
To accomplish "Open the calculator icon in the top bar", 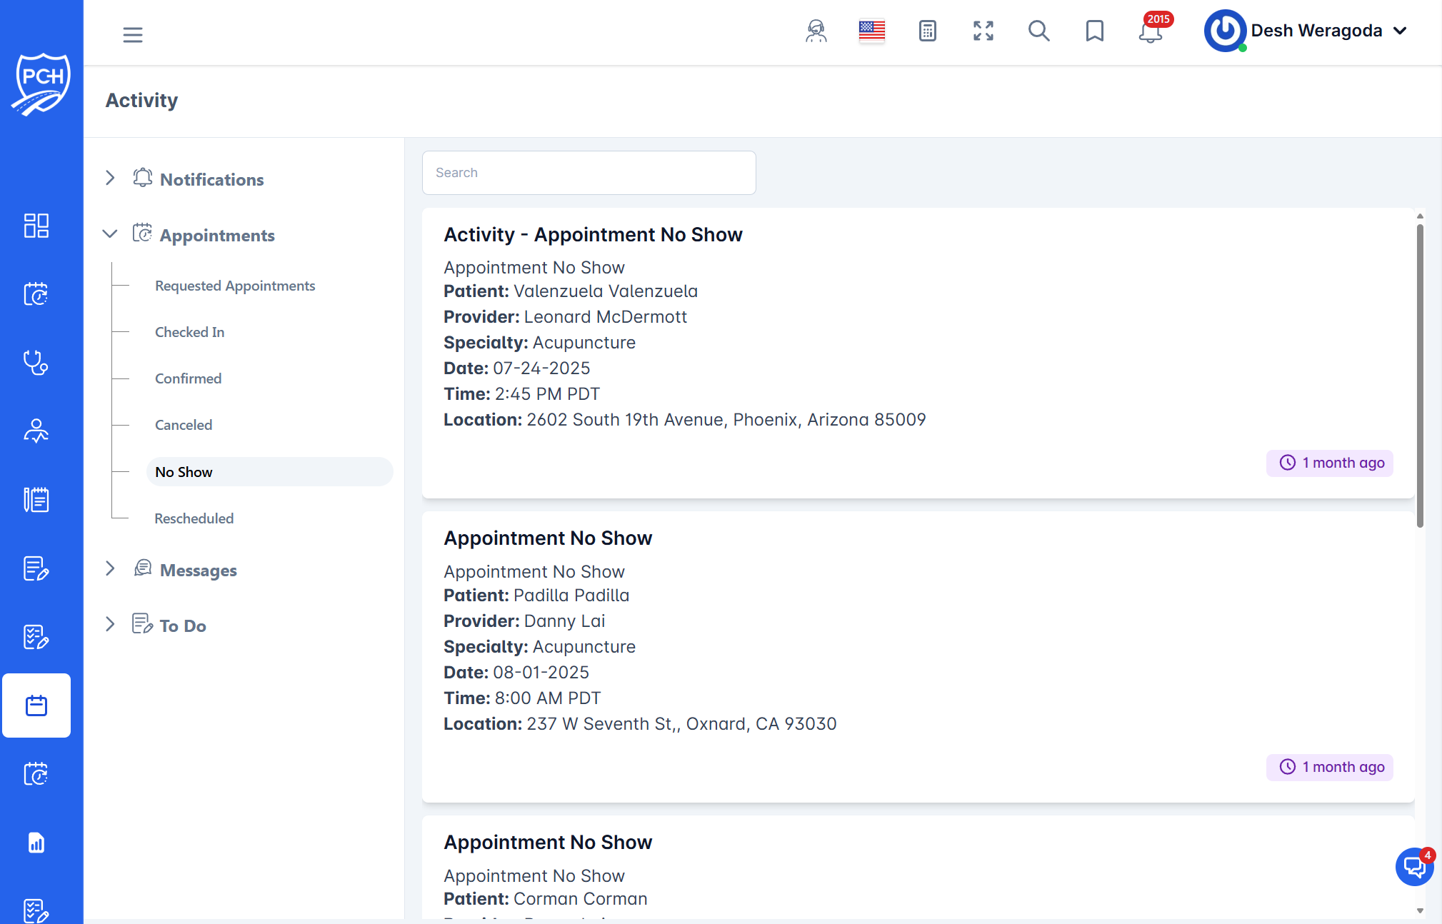I will [x=926, y=31].
